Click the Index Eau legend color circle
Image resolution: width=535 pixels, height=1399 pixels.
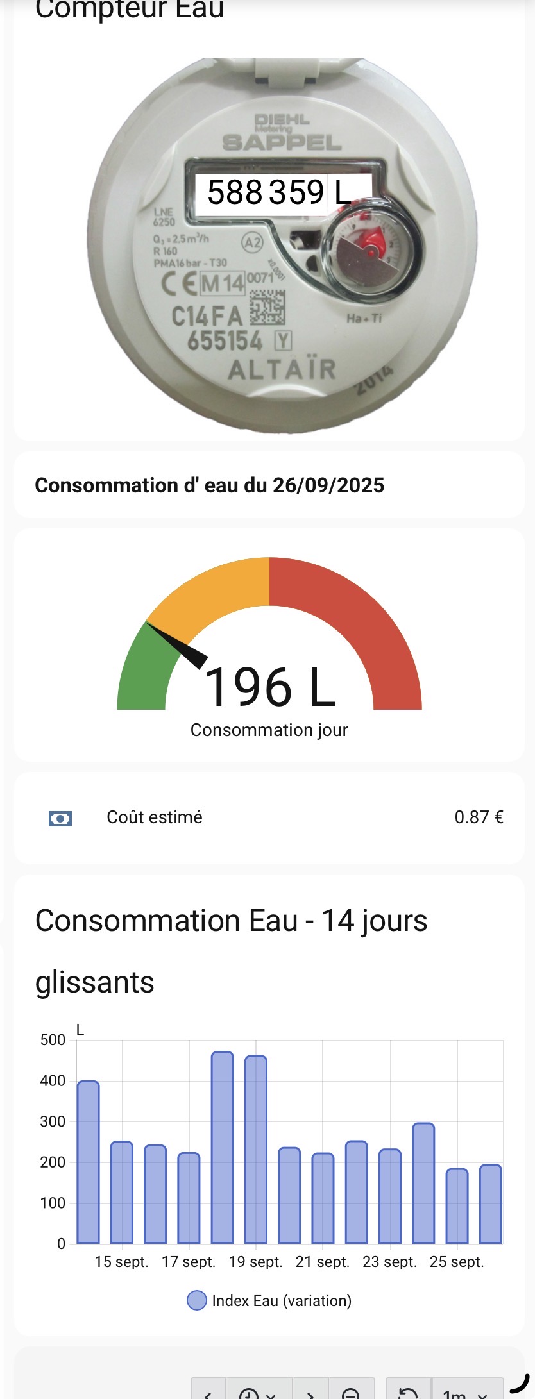click(x=196, y=1300)
